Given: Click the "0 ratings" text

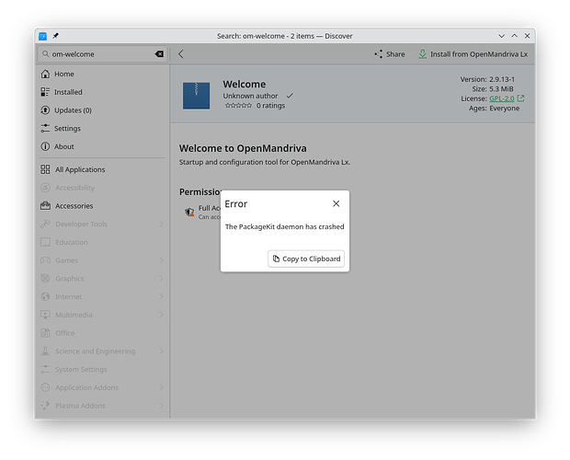Looking at the screenshot, I should pyautogui.click(x=270, y=106).
